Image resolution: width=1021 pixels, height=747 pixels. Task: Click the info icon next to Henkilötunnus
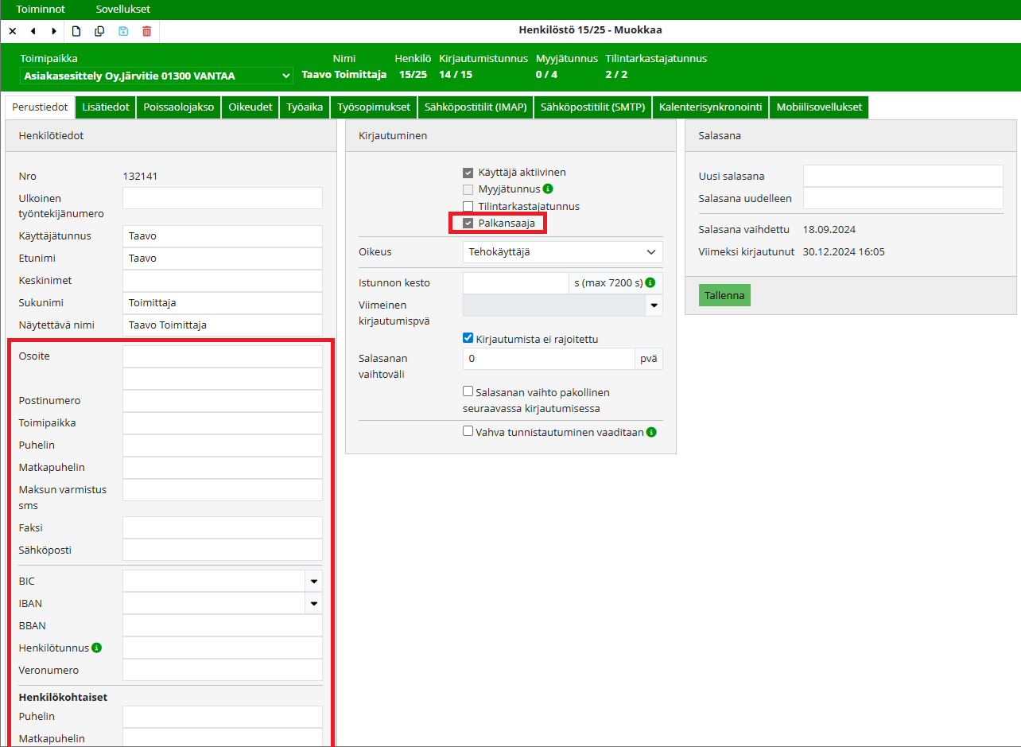[x=97, y=648]
